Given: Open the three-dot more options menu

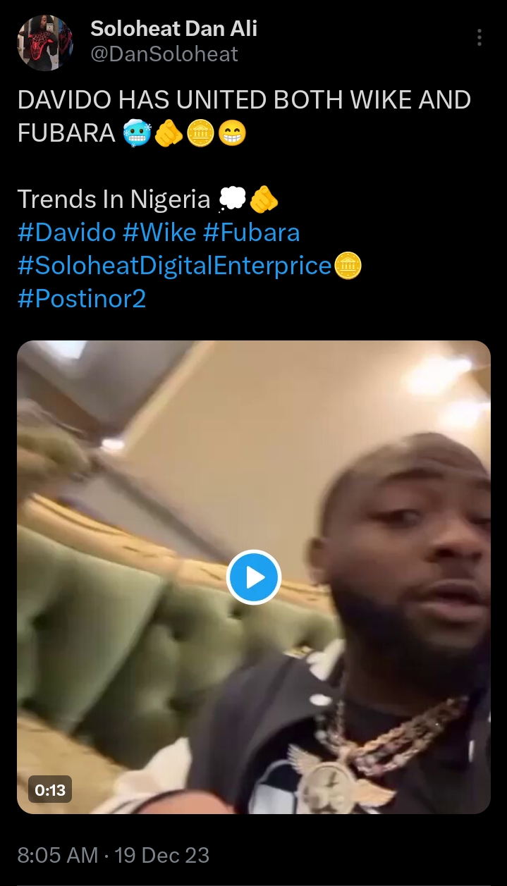Looking at the screenshot, I should click(x=479, y=38).
